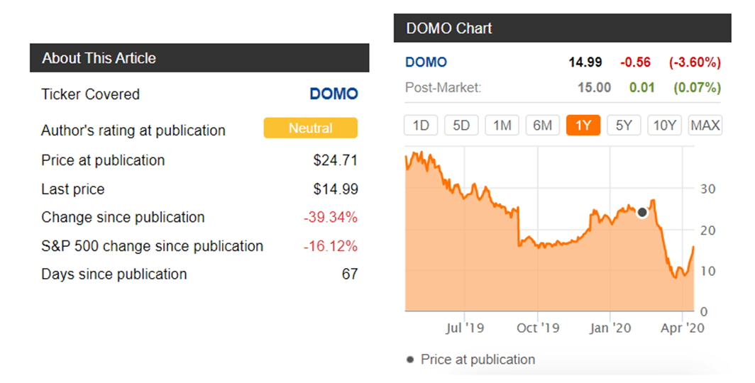Choose the 1Y chart range
Image resolution: width=755 pixels, height=383 pixels.
tap(583, 126)
